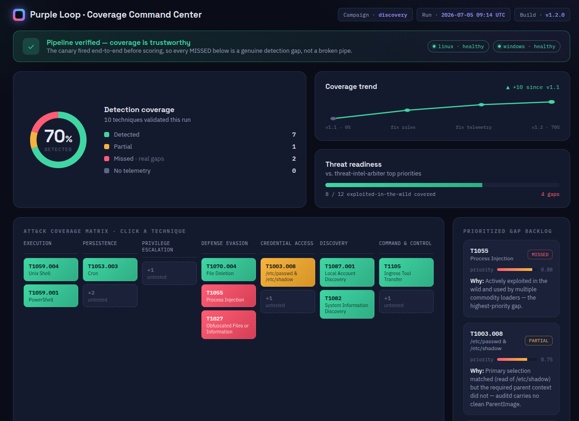Open the T1087.001 Local Account Discovery tile
This screenshot has height=421, width=579.
[x=347, y=272]
